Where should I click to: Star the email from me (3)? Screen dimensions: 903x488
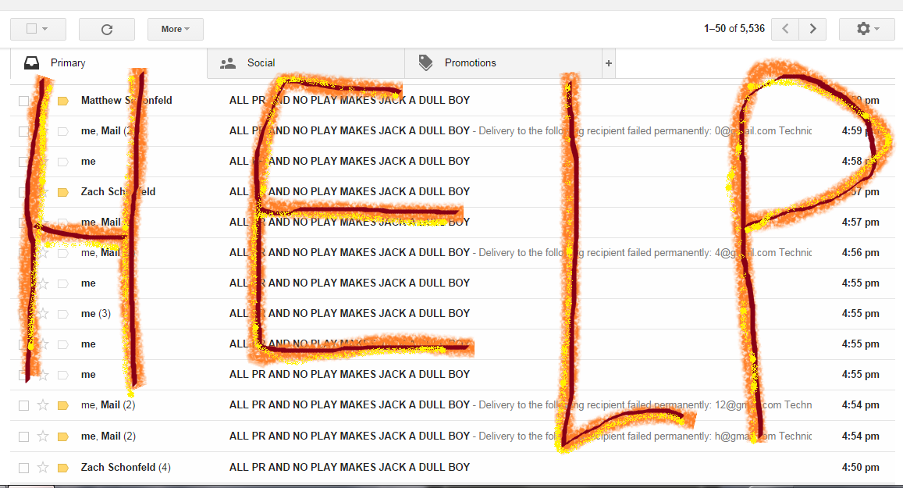tap(43, 314)
